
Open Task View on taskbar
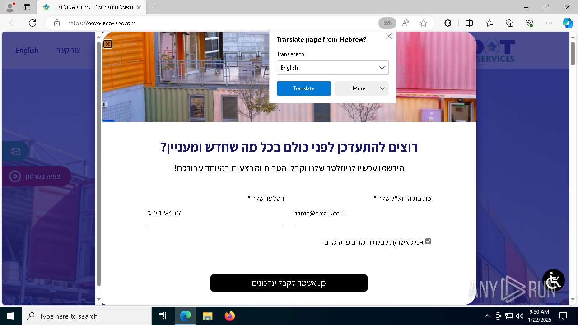(x=163, y=316)
